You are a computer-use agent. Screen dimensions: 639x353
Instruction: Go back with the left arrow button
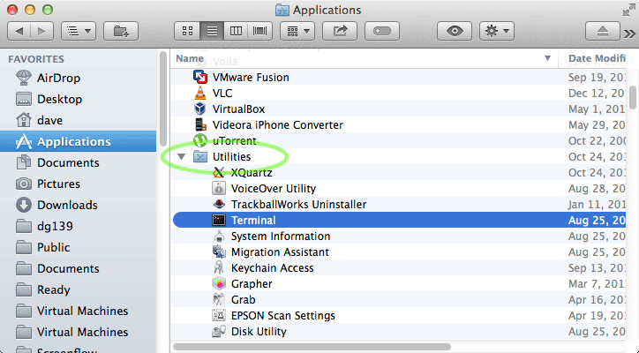19,31
